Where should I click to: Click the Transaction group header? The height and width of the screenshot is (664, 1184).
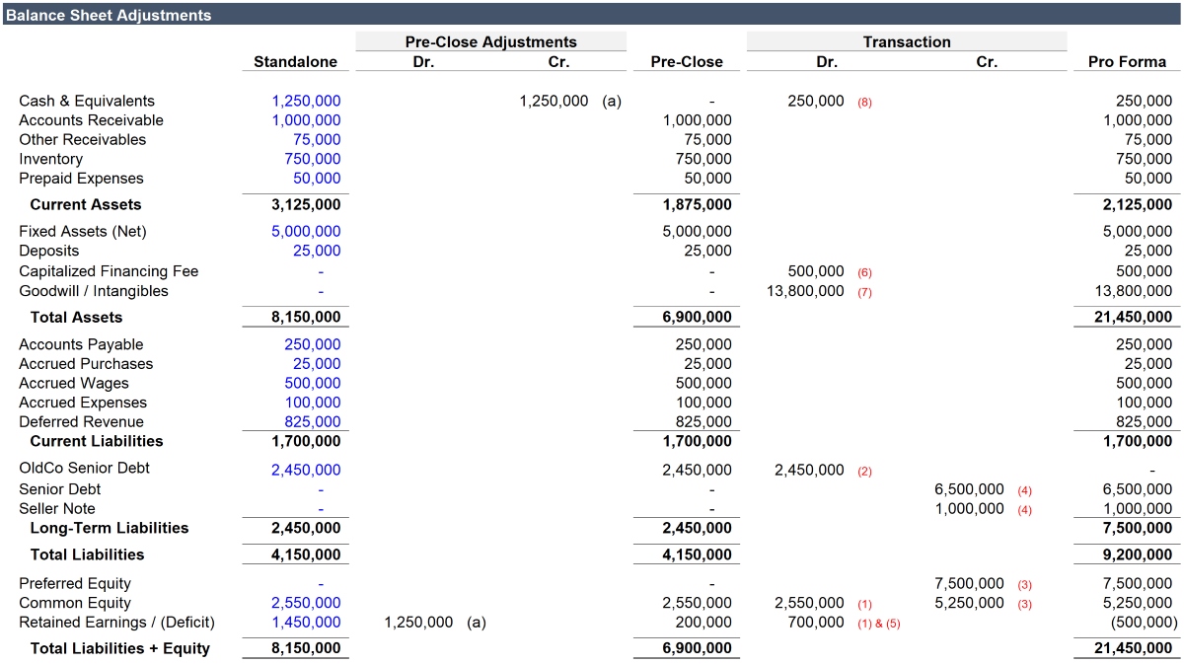coord(906,41)
